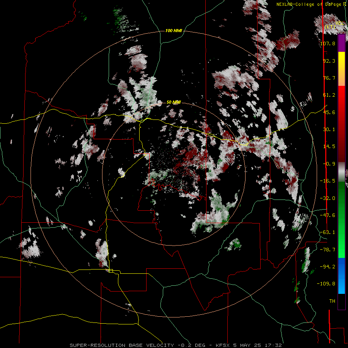Click the "45.6" velocity scale value
Image resolution: width=348 pixels, height=348 pixels.
point(329,112)
